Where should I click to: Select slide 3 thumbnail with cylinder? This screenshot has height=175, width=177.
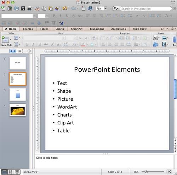tap(18, 95)
